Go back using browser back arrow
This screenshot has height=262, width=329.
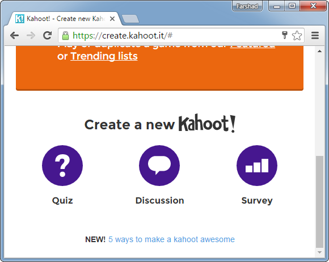click(x=15, y=36)
